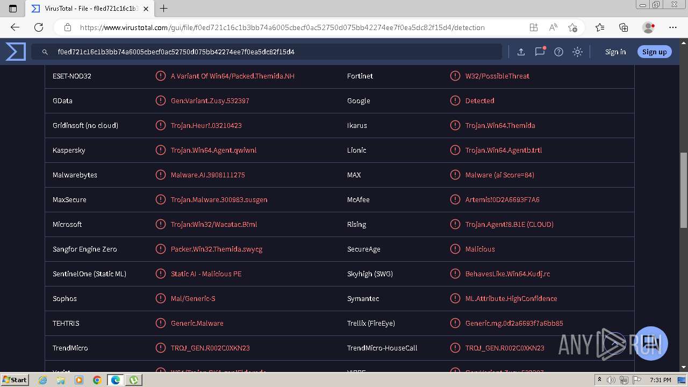The width and height of the screenshot is (688, 387).
Task: Click McAfee detection warning icon
Action: click(x=455, y=199)
